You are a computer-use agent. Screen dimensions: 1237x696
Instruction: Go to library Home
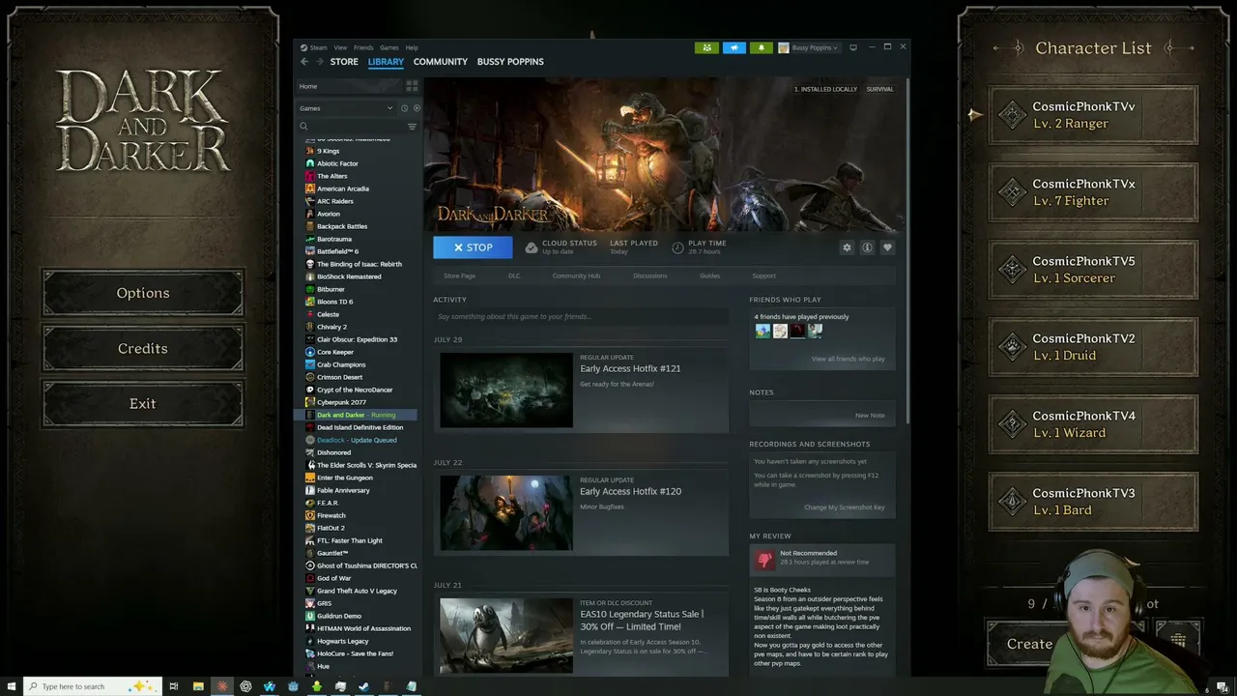pyautogui.click(x=308, y=86)
